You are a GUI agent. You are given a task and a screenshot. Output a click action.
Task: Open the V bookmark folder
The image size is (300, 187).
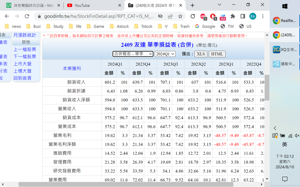pos(163,26)
